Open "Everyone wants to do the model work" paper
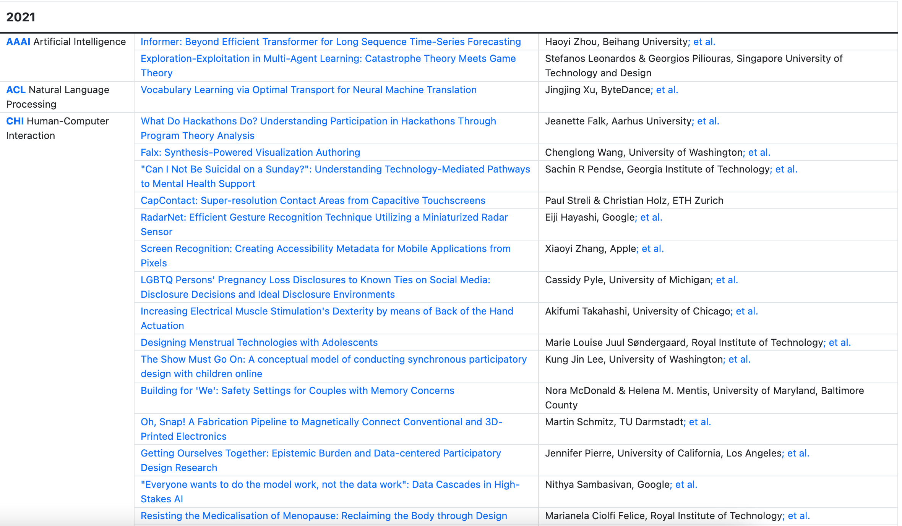Screen dimensions: 902x526 point(330,492)
